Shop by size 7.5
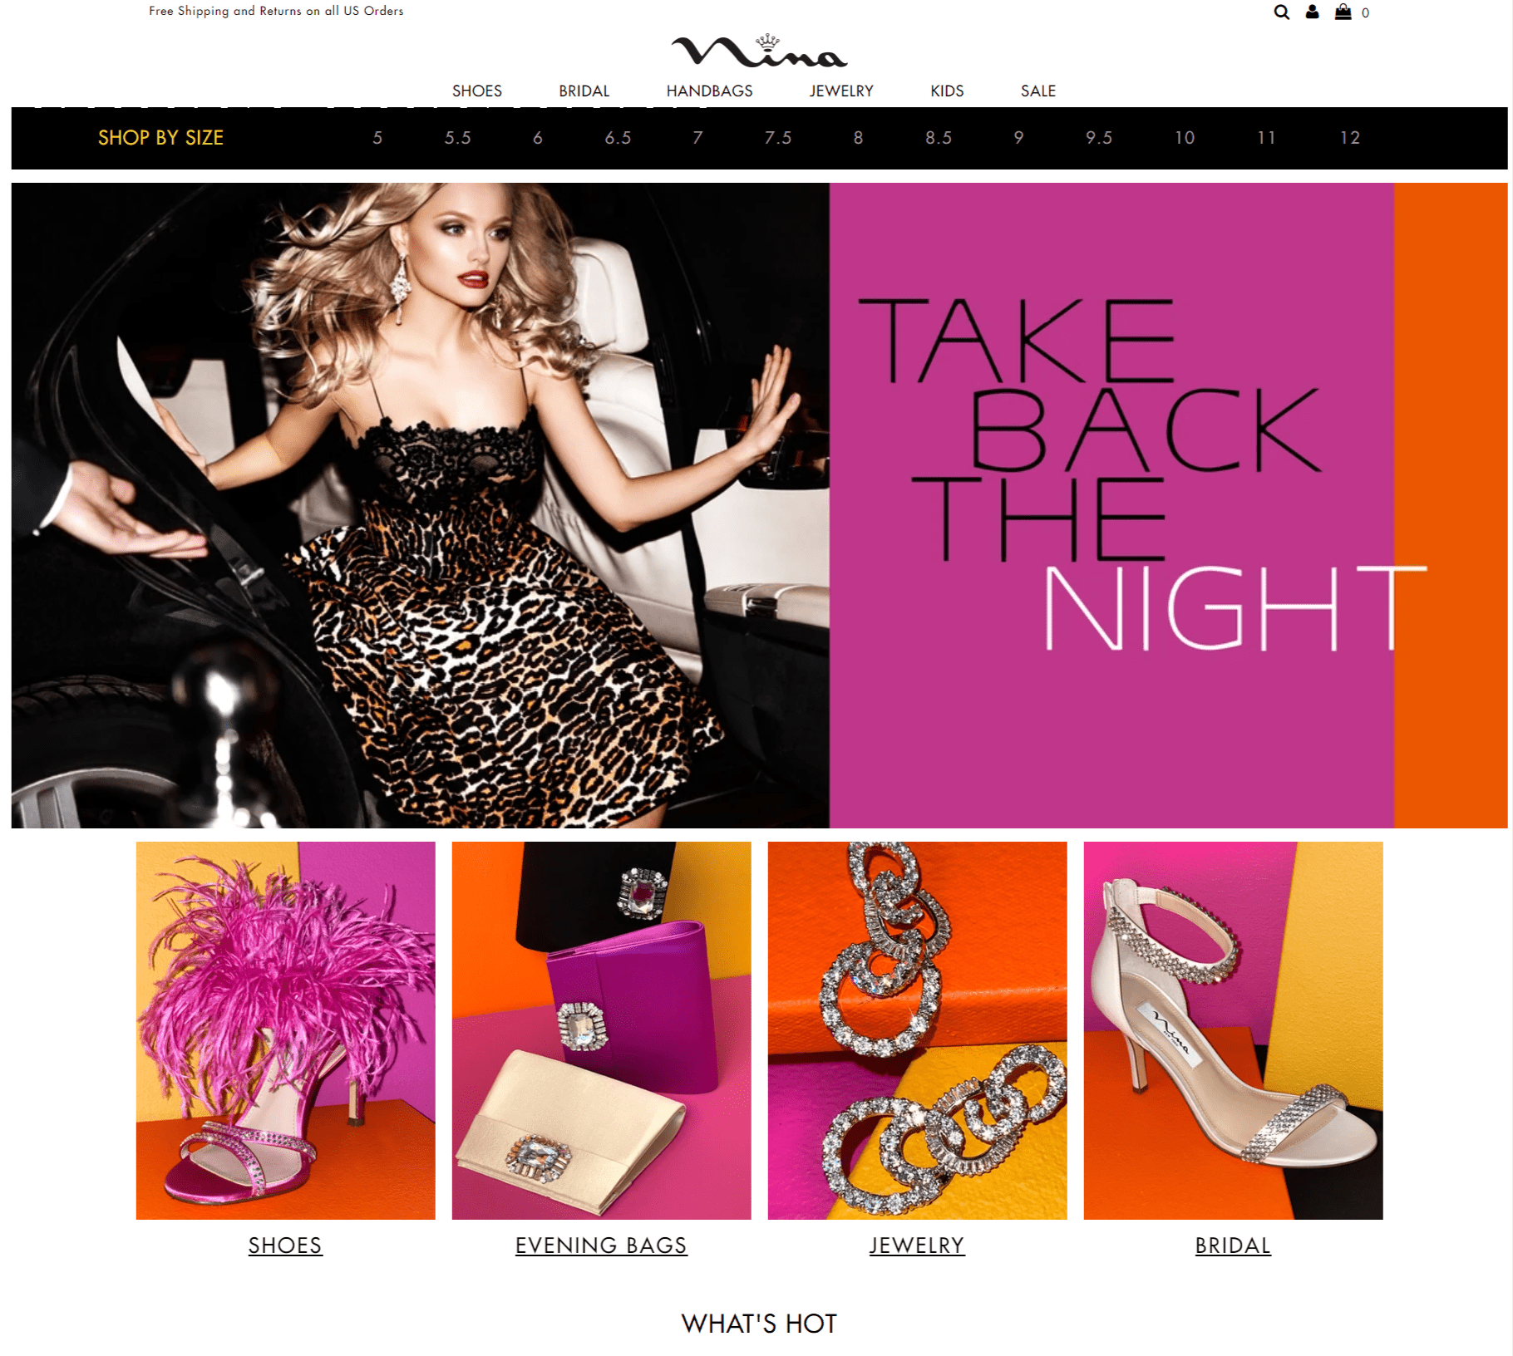Viewport: 1513px width, 1356px height. click(x=778, y=138)
